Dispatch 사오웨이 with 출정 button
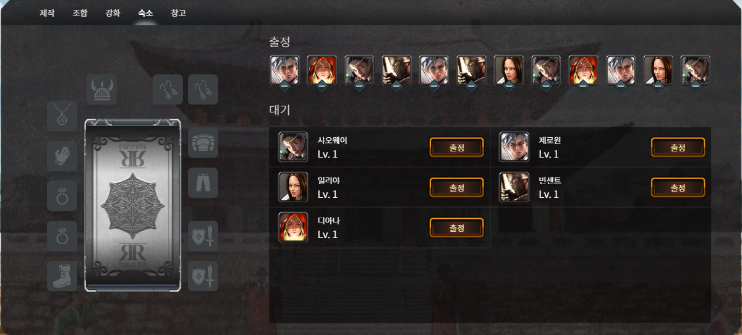The width and height of the screenshot is (742, 335). 456,147
